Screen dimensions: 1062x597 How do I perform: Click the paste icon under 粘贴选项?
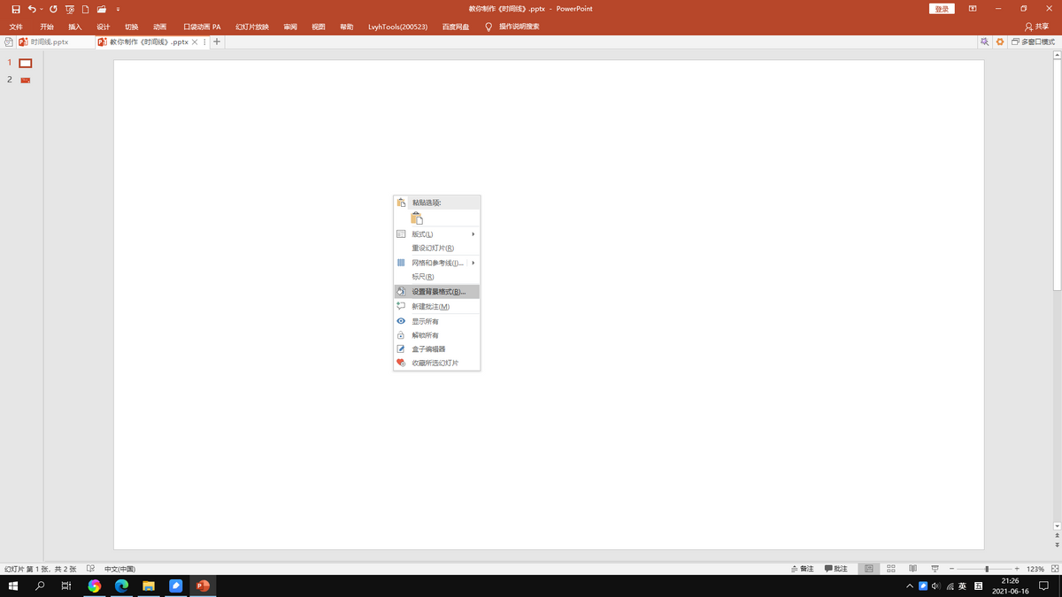pyautogui.click(x=417, y=218)
